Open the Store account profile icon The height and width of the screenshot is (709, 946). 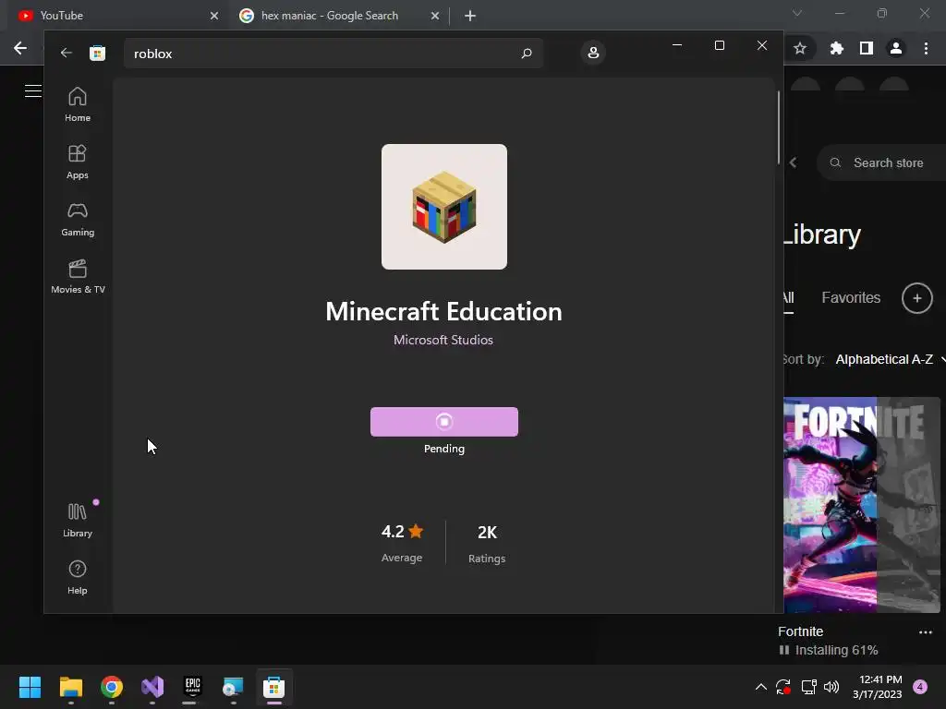[593, 53]
